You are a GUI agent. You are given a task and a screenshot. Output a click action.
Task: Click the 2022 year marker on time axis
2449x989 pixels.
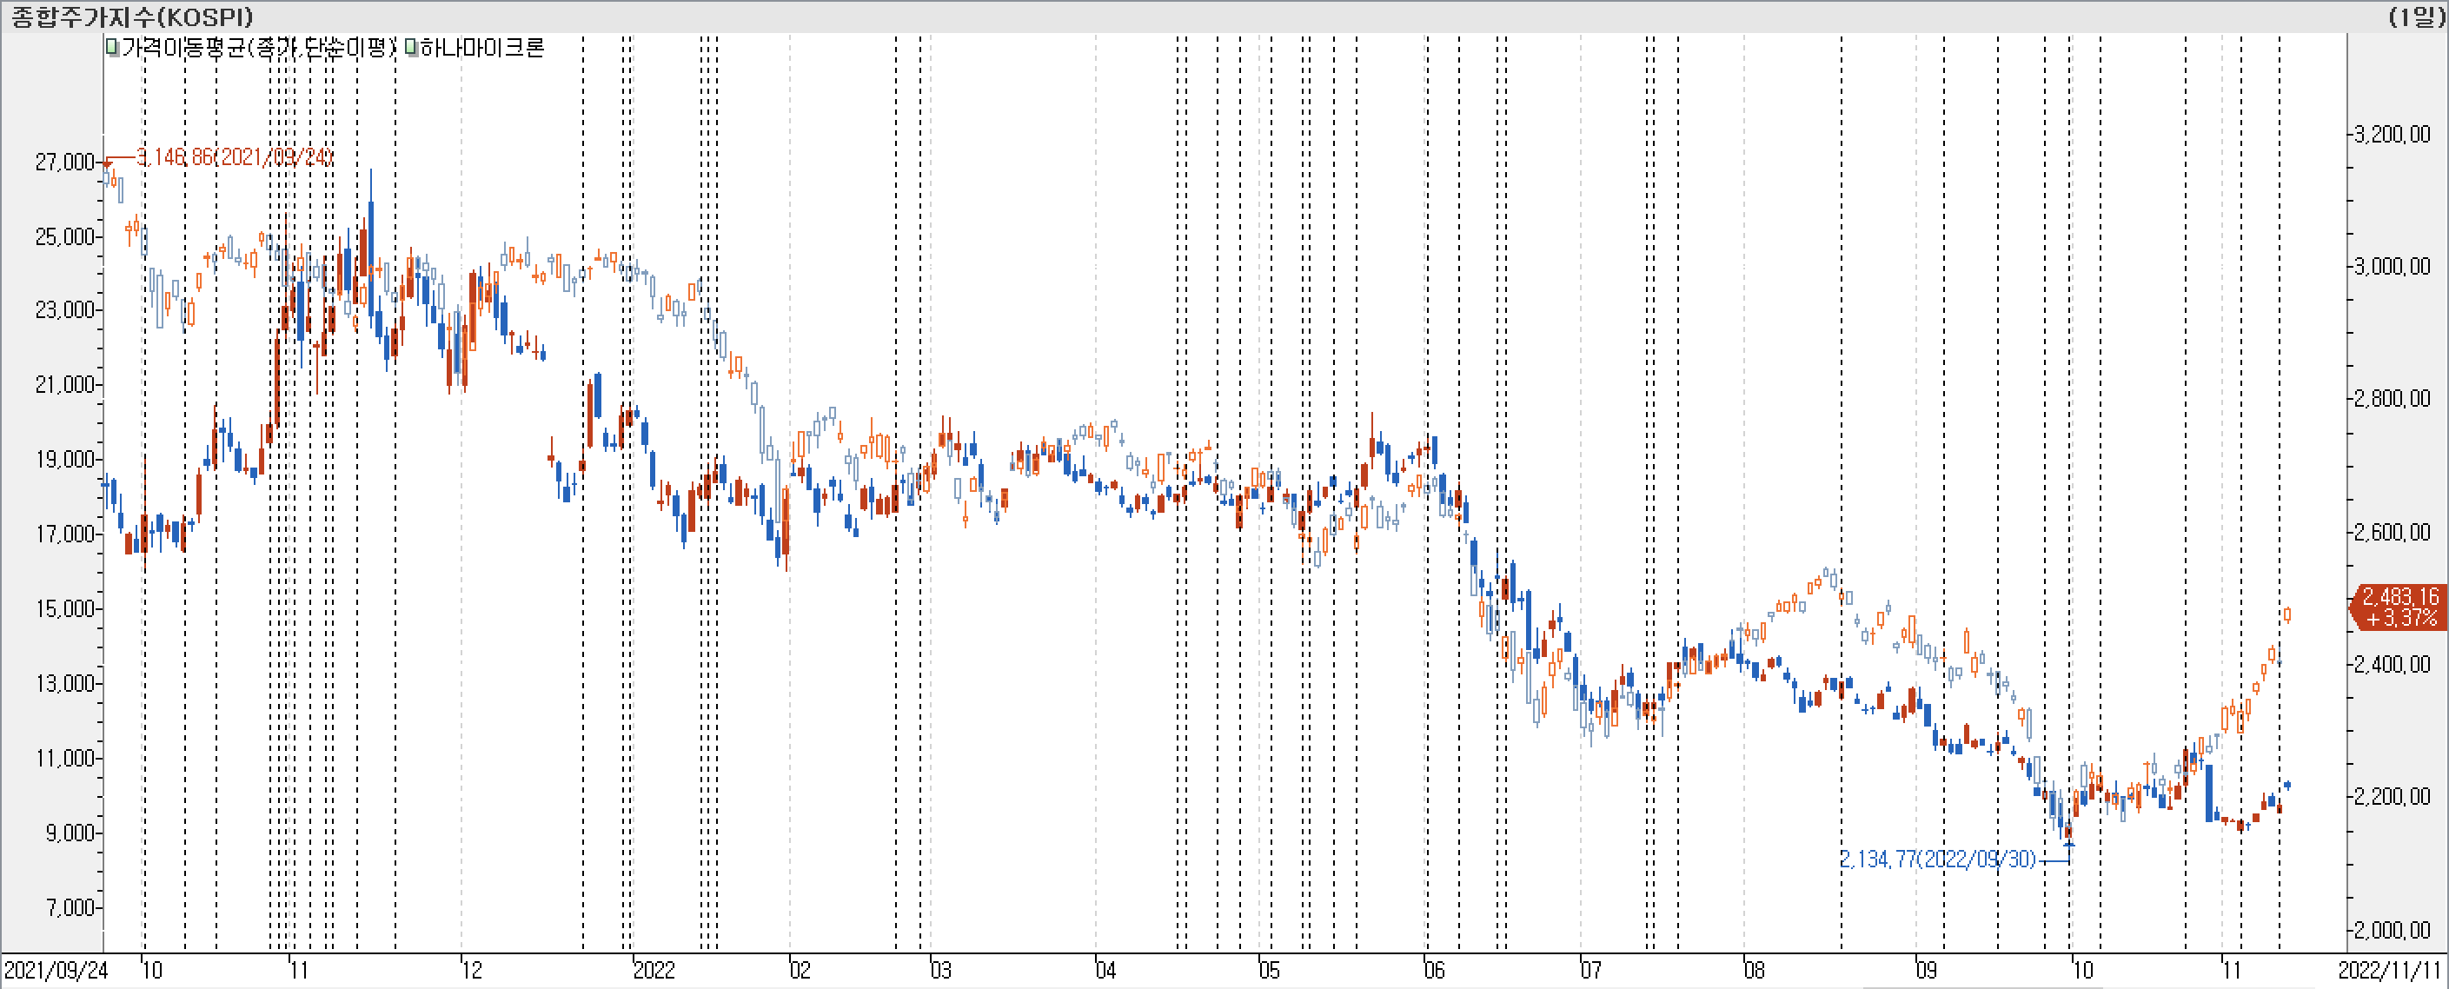(x=654, y=970)
